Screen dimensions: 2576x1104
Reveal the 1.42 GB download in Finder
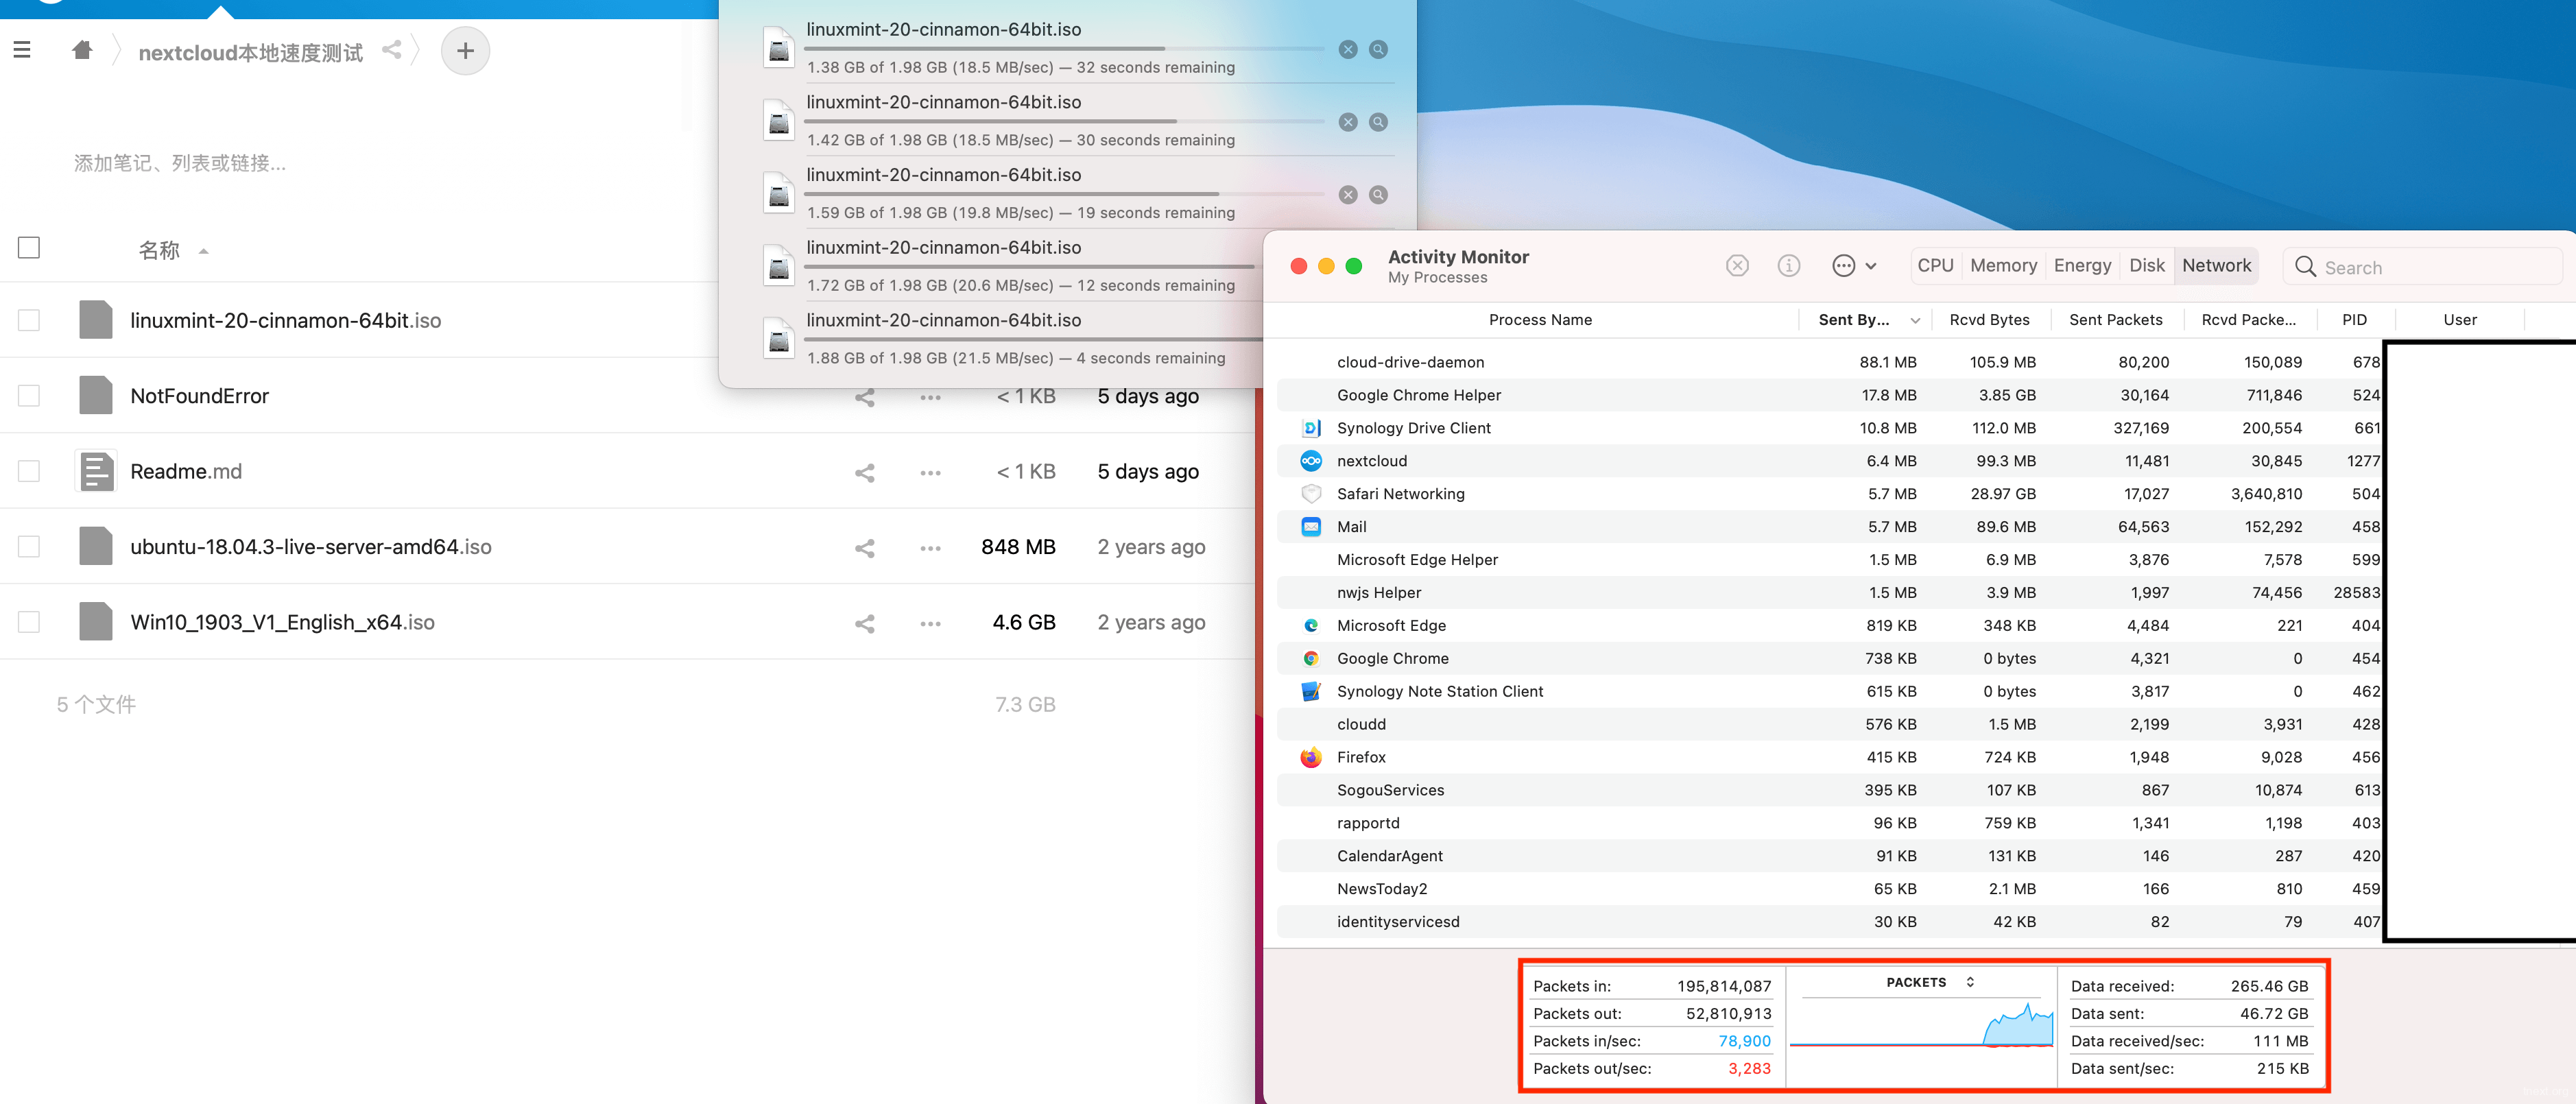1378,122
